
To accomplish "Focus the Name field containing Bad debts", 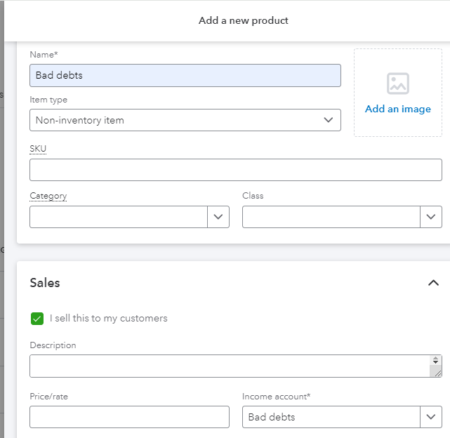I will 185,76.
